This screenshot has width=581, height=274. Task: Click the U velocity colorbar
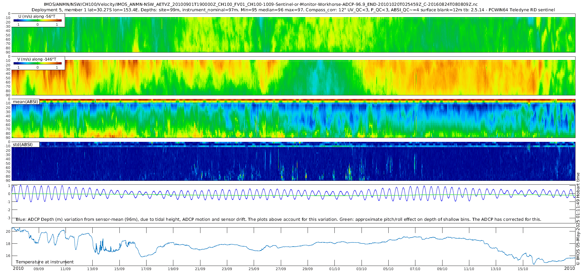[x=37, y=21]
